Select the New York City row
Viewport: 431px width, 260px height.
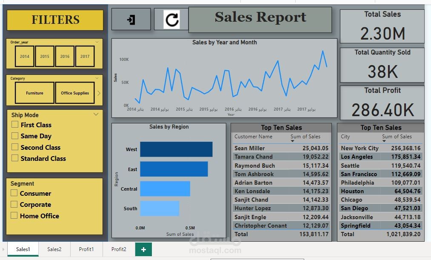380,148
